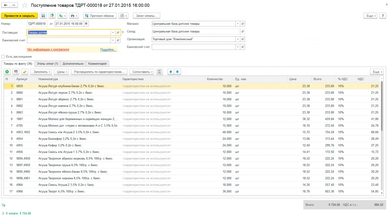The height and width of the screenshot is (216, 388).
Task: Open Протокол обмена
Action: coord(100,16)
